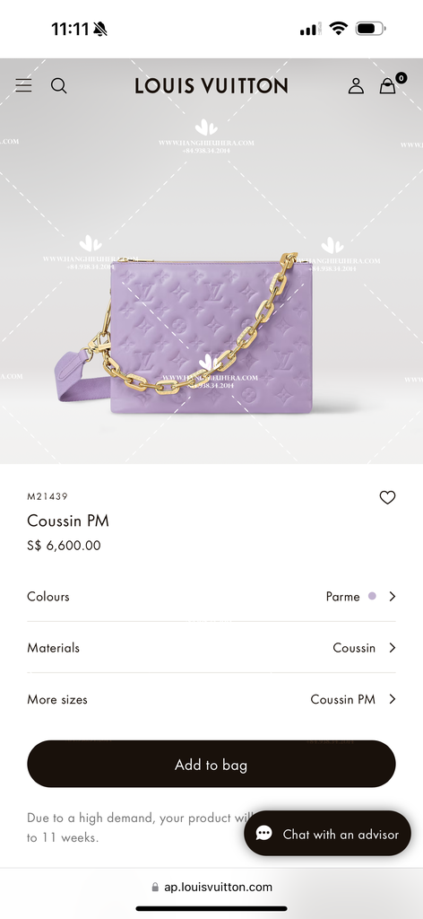
Task: Expand the Colours chevron arrow
Action: 392,596
